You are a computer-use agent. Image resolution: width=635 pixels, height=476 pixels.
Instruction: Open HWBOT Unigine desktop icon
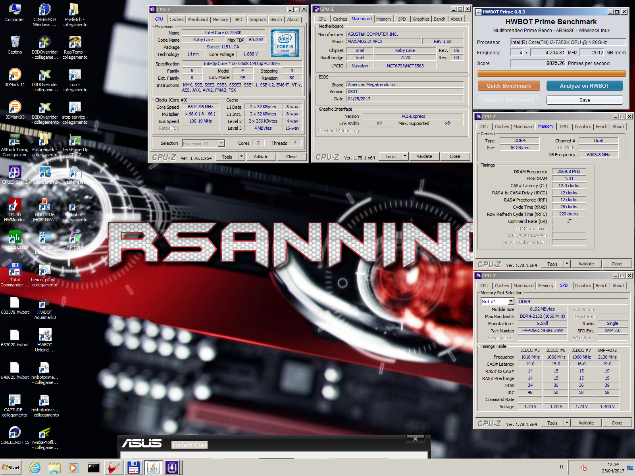pyautogui.click(x=45, y=340)
